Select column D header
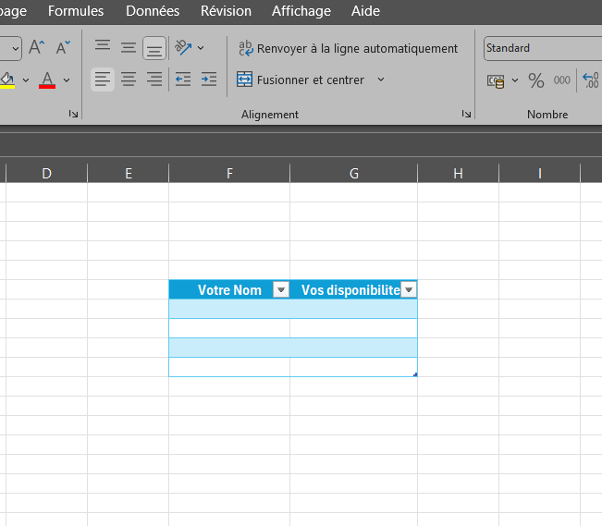602x526 pixels. [x=47, y=173]
